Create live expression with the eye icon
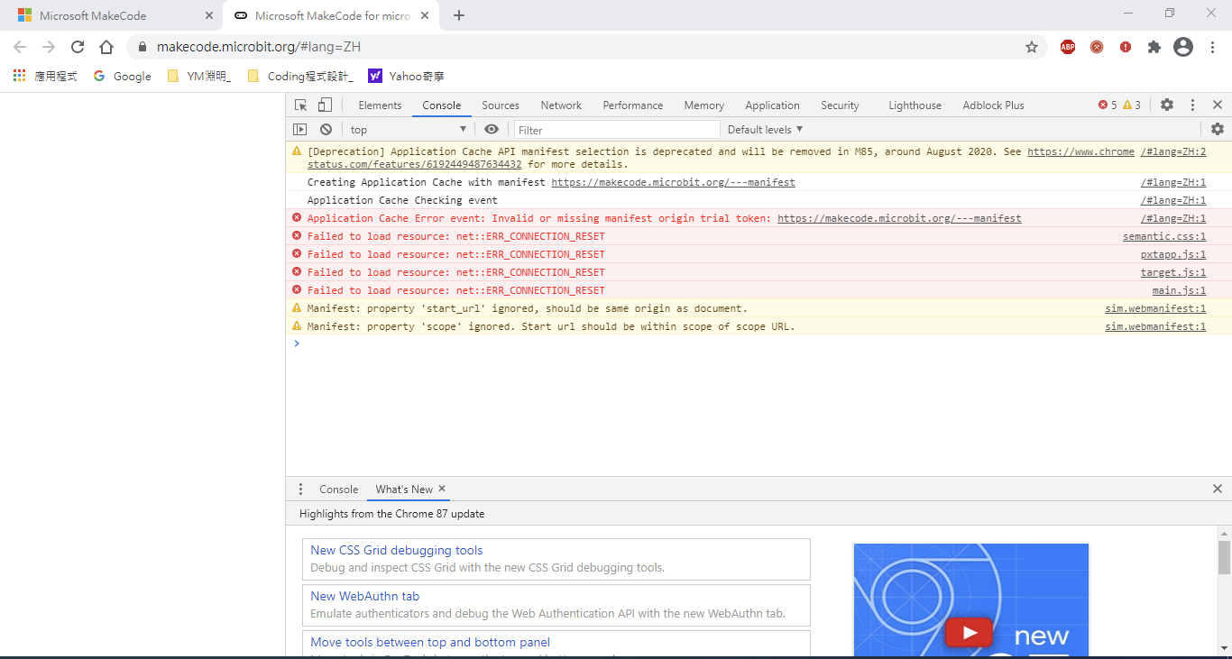The width and height of the screenshot is (1232, 659). coord(492,130)
